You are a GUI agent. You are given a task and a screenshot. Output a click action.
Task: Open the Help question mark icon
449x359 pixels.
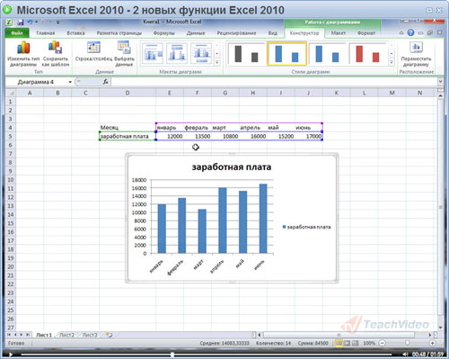(410, 32)
